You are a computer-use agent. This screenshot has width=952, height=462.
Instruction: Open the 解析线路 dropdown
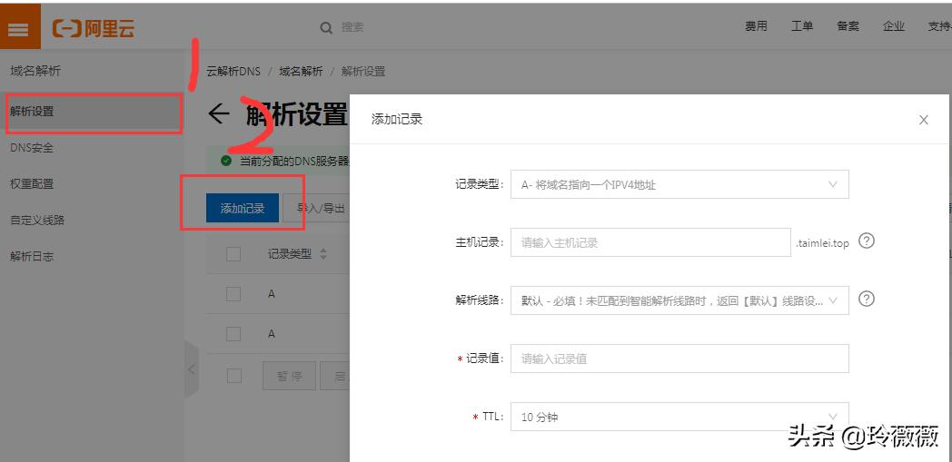679,300
